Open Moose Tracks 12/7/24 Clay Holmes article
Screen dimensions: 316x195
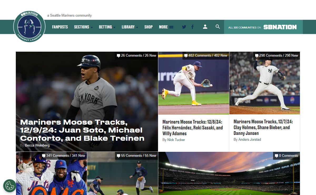[263, 127]
